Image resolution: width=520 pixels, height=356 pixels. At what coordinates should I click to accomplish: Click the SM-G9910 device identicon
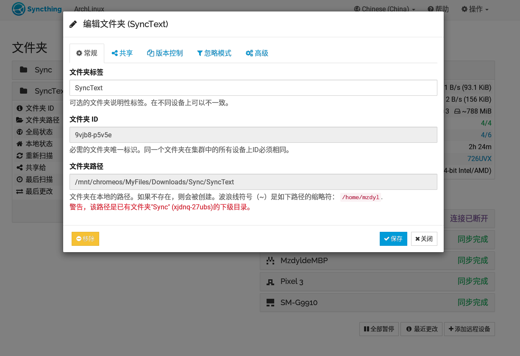coord(270,302)
